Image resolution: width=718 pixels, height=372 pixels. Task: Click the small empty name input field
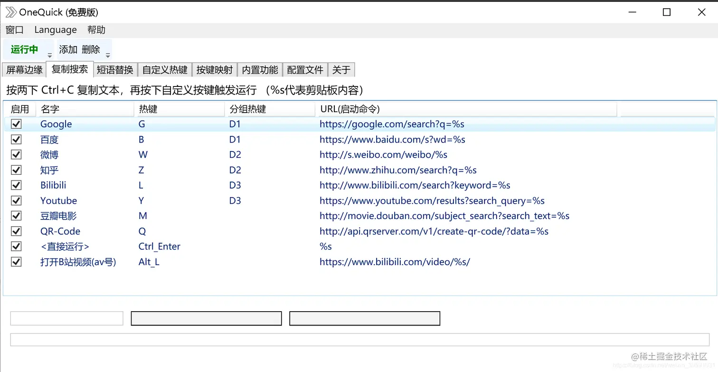[x=67, y=318]
